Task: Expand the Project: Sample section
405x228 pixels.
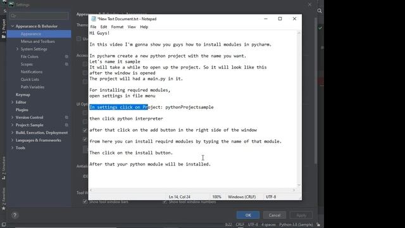Action: (12, 125)
